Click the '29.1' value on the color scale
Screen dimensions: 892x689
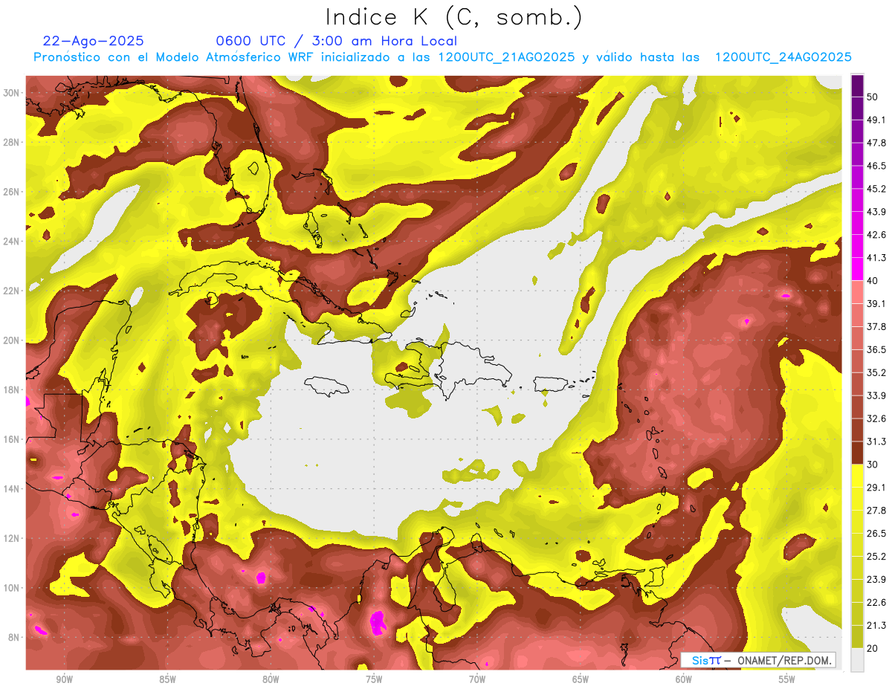pyautogui.click(x=876, y=488)
